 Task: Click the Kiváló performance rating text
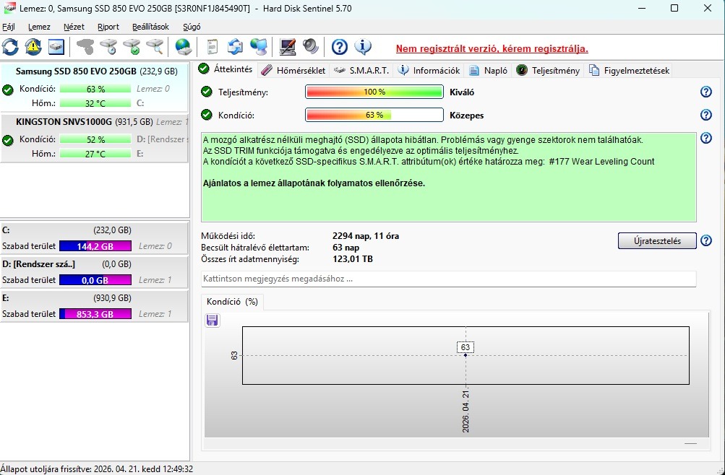pos(462,92)
